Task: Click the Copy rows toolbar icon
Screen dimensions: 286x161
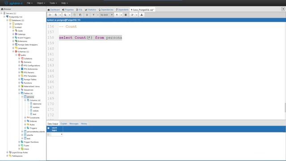Action: 75,15
